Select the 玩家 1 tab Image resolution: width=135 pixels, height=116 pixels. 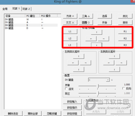[16, 9]
